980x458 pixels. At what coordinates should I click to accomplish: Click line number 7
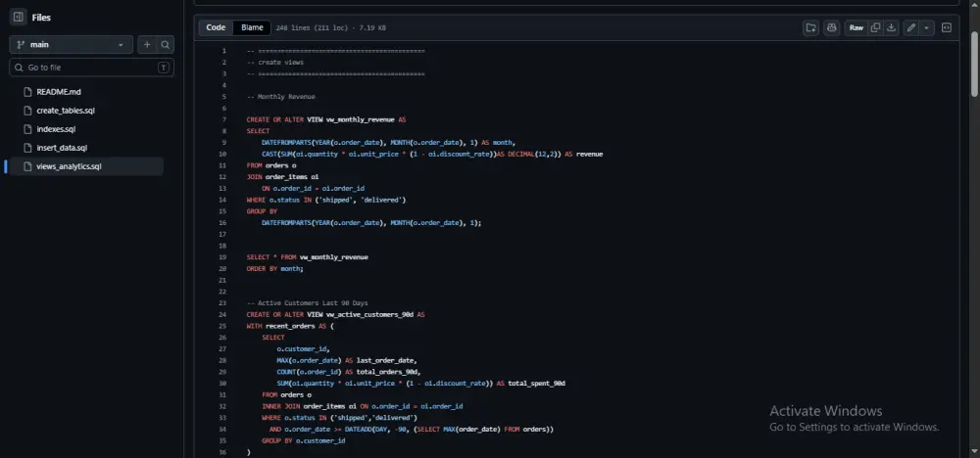point(223,119)
